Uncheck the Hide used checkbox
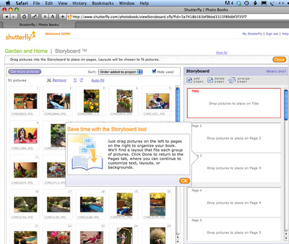The image size is (289, 244). 154,71
